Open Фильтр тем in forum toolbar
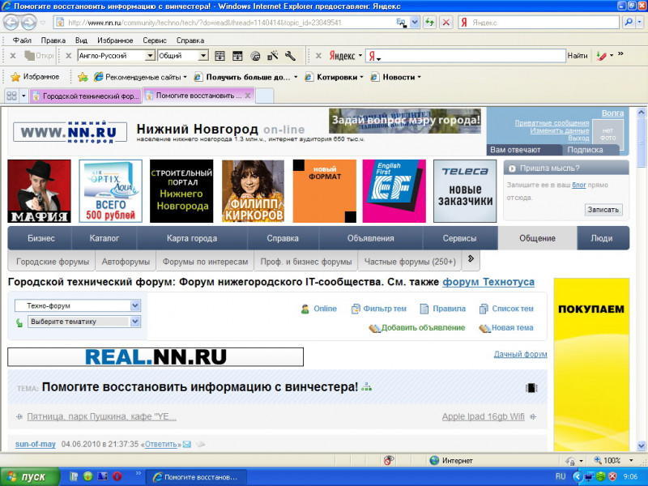Viewport: 648px width, 486px height. tap(378, 309)
